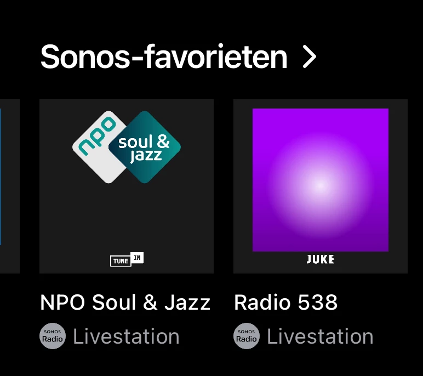Click the word 'Radio' in the NPO tile's Sonos badge
Image resolution: width=423 pixels, height=376 pixels.
(x=53, y=339)
